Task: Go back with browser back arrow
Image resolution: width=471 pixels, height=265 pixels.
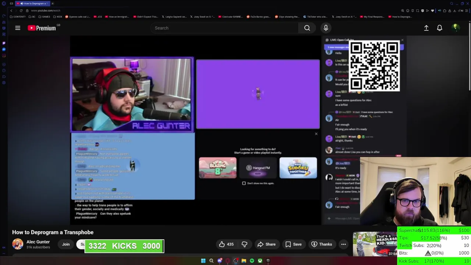Action: tap(11, 11)
